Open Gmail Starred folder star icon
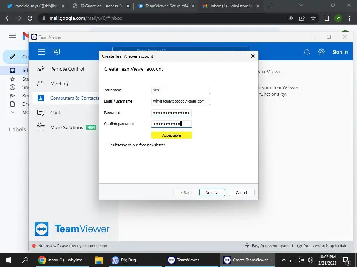Screen dimensions: 357x267 click(13, 79)
